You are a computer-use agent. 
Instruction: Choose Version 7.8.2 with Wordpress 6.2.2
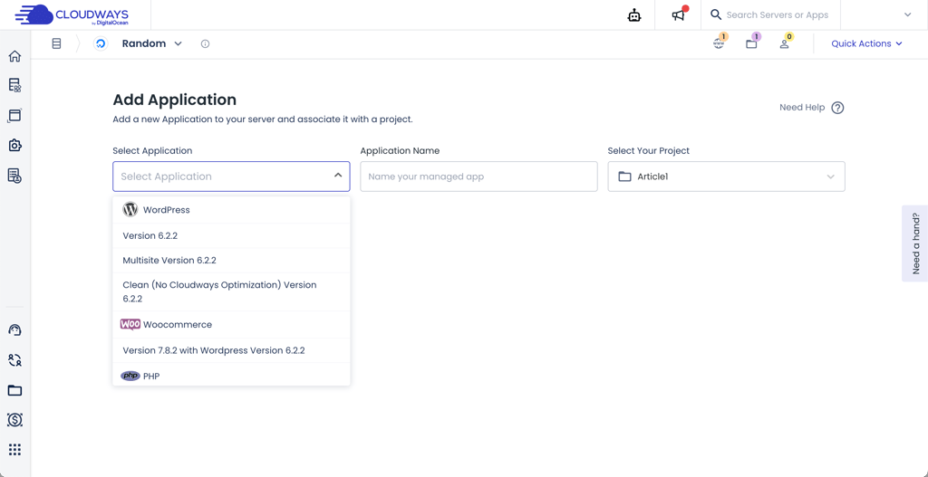tap(231, 350)
